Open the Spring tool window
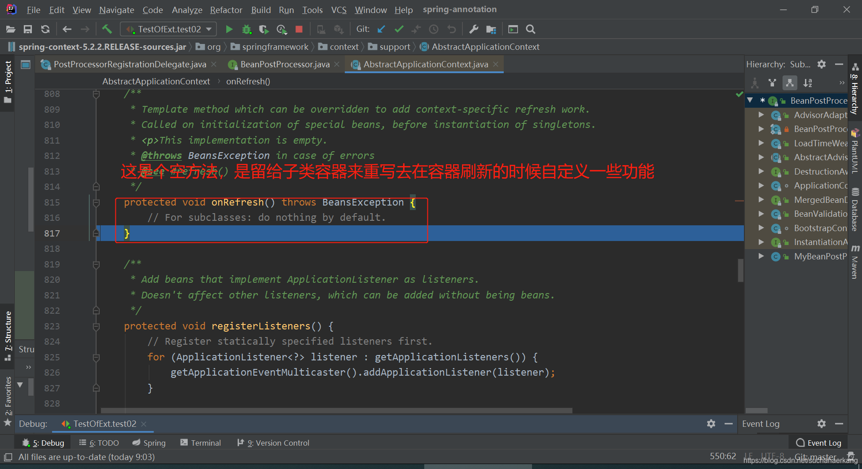The height and width of the screenshot is (469, 862). click(x=149, y=443)
